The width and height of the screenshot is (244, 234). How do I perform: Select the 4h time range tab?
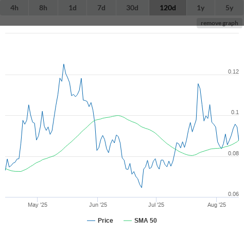tap(14, 8)
